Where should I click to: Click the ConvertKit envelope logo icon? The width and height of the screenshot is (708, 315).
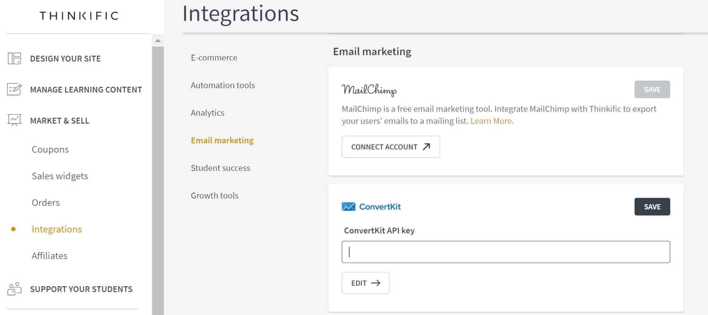click(349, 207)
